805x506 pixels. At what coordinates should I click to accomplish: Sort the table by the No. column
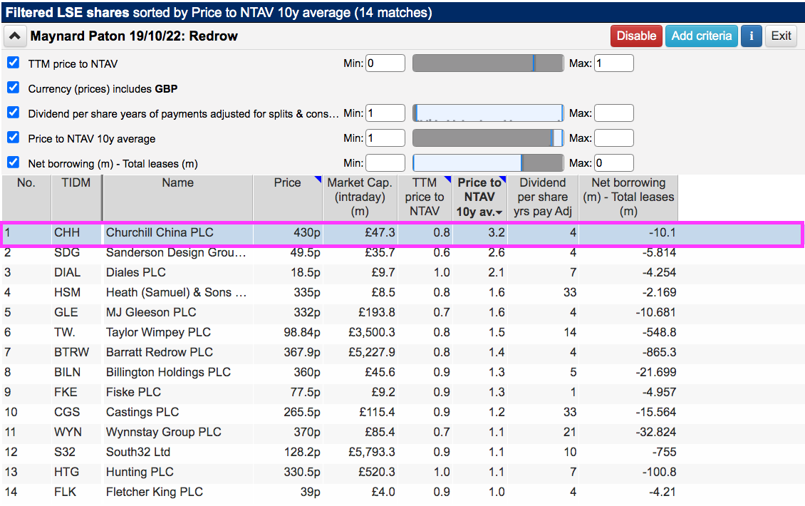click(26, 198)
